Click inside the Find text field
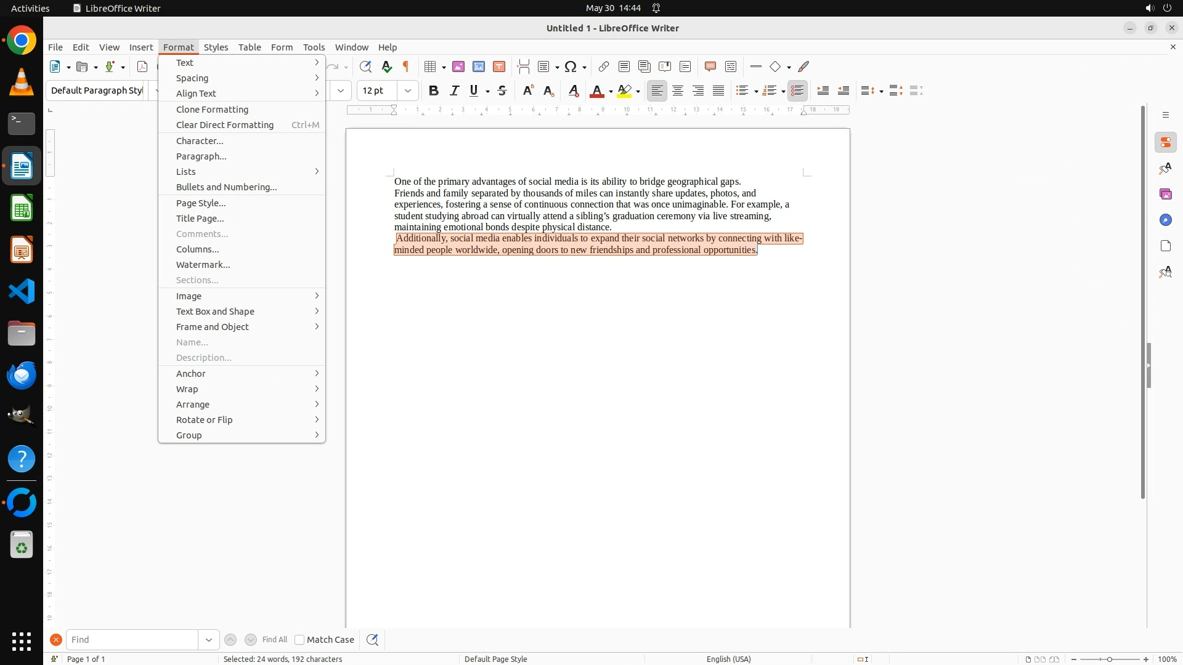1183x665 pixels. point(132,640)
